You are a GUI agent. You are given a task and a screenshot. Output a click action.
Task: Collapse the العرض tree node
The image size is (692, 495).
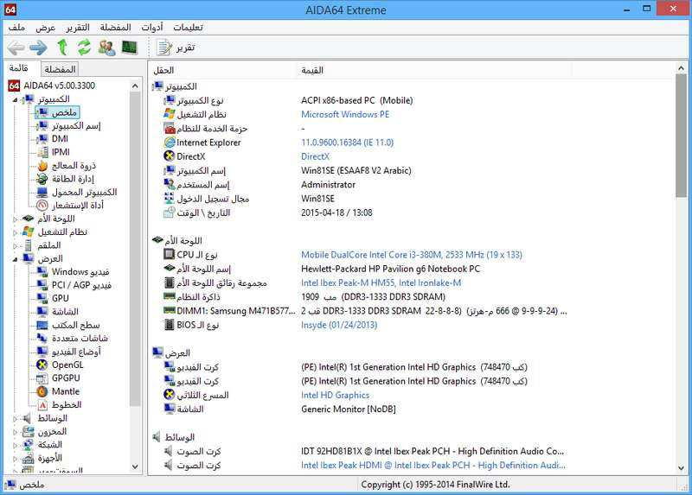[x=15, y=259]
